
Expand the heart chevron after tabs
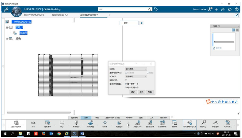[172, 117]
